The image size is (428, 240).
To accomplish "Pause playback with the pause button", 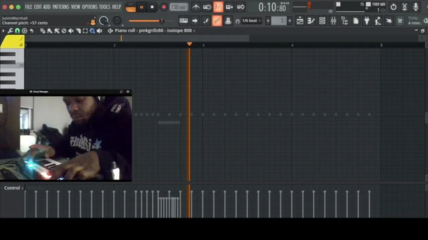I will (x=141, y=7).
